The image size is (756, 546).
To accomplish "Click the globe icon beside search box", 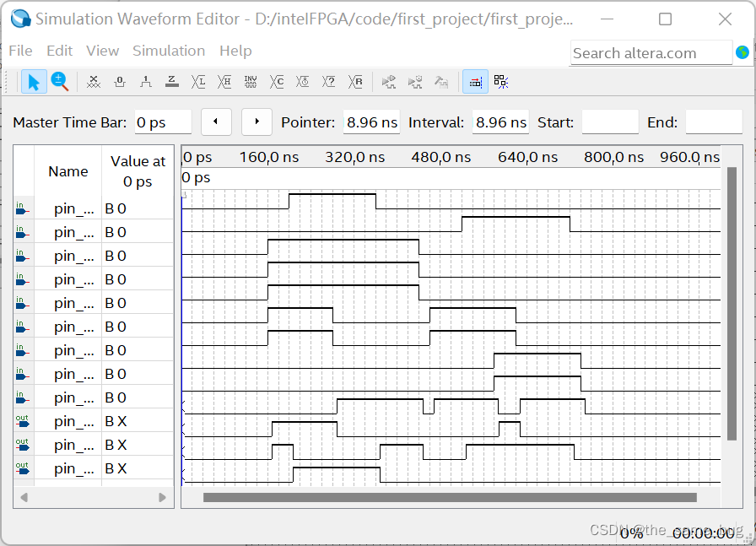I will tap(742, 52).
